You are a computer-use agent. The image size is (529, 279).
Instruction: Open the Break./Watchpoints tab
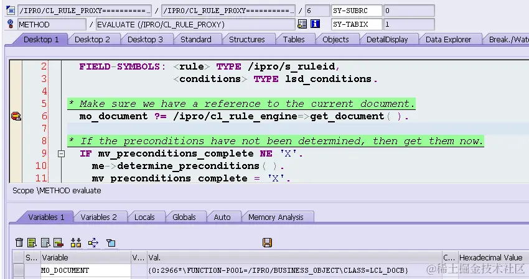(508, 39)
